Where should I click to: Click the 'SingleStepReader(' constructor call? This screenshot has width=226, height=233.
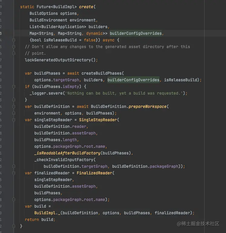pyautogui.click(x=99, y=120)
